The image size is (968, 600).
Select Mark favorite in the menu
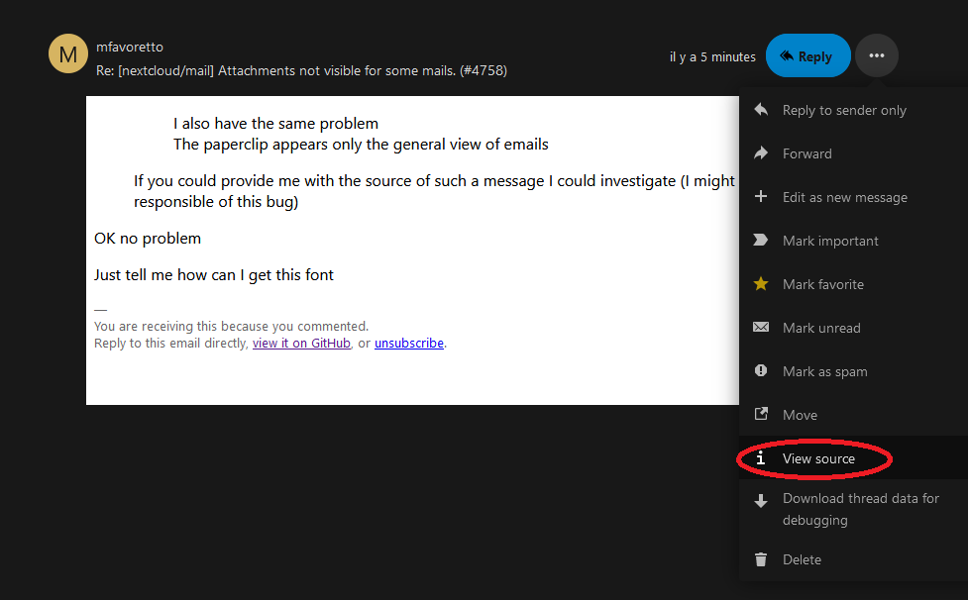click(x=853, y=283)
